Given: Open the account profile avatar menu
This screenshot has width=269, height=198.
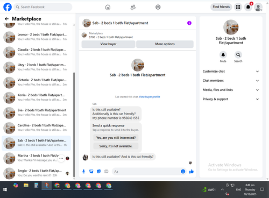Looking at the screenshot, I should (258, 8).
